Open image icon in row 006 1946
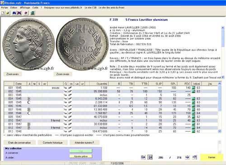Image resolution: width=226 pixels, height=165 pixels. (193, 106)
